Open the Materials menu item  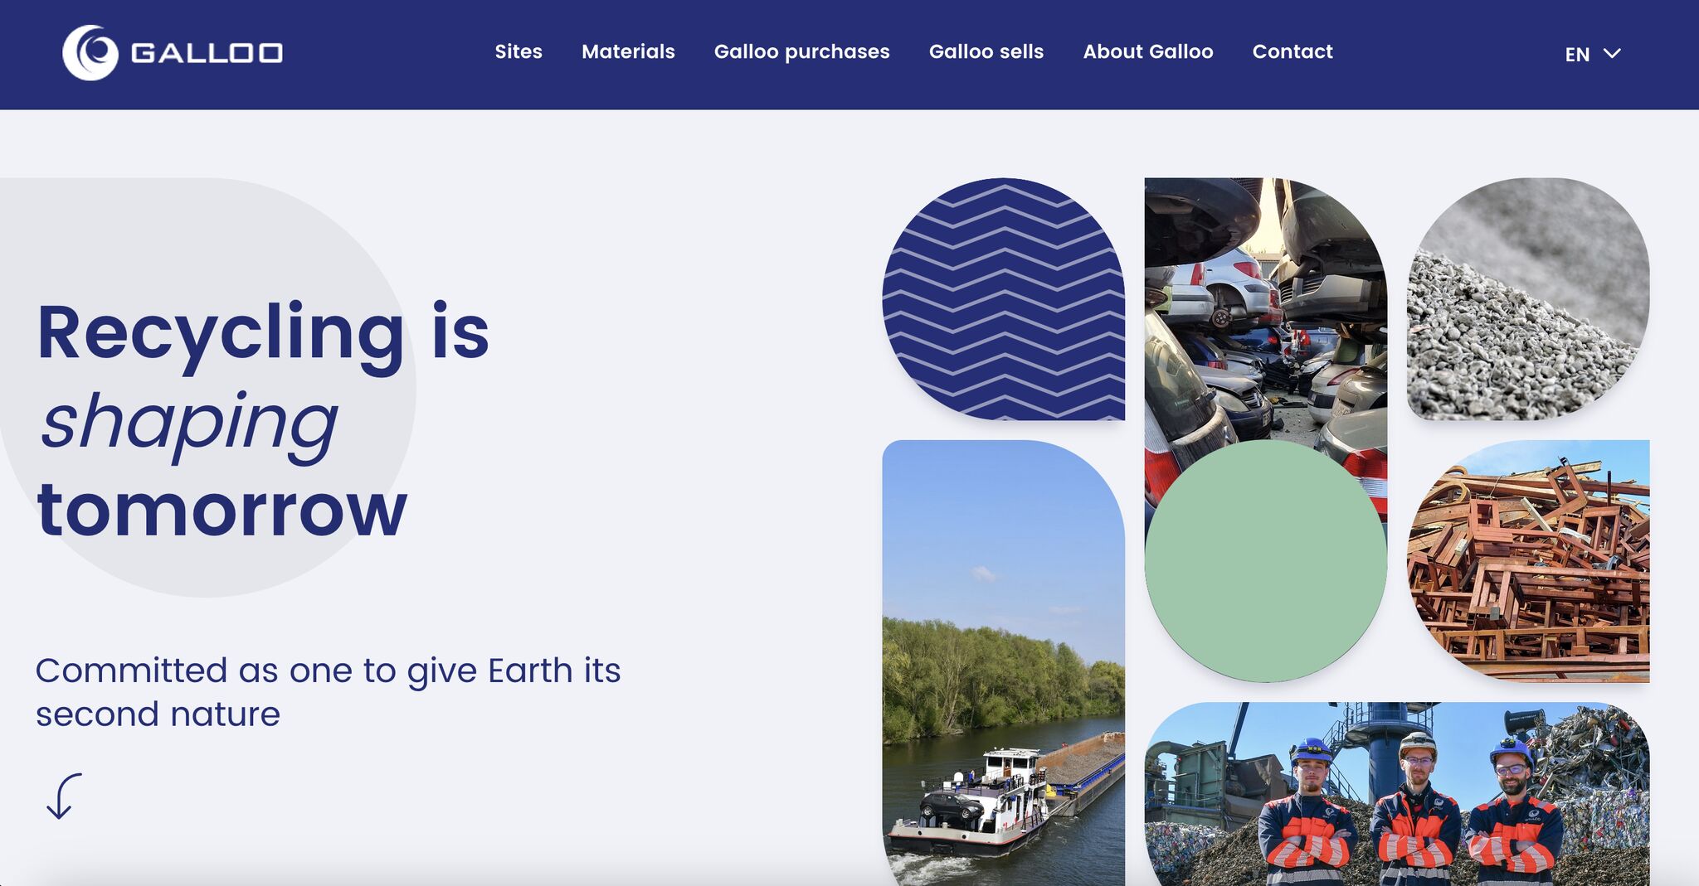[x=628, y=51]
